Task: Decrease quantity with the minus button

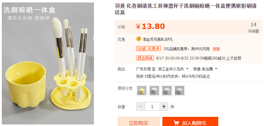Action: (141, 106)
